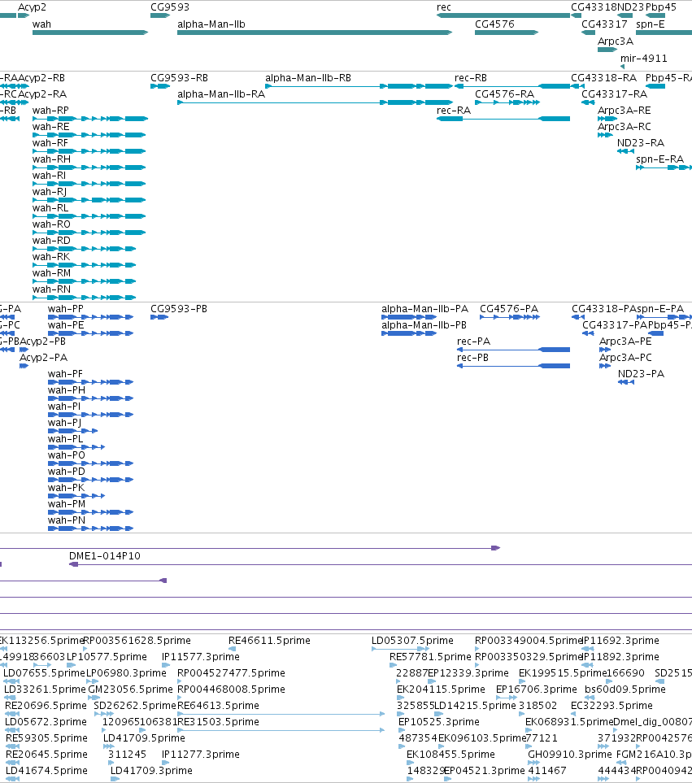Viewport: 692px width, 783px height.
Task: Select the IP11277.3prime EST label
Action: click(201, 754)
